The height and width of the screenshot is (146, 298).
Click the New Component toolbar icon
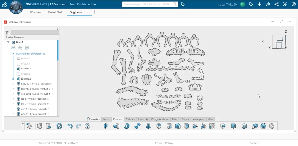(x=29, y=126)
